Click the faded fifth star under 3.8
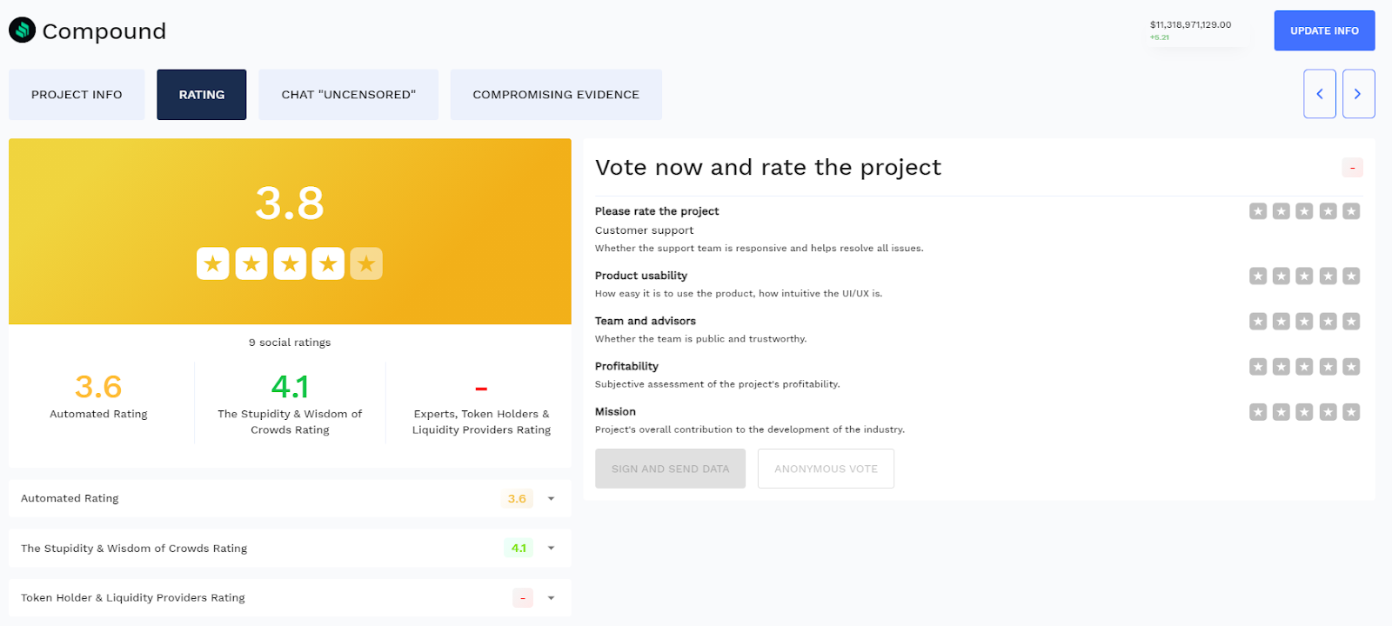 (366, 263)
